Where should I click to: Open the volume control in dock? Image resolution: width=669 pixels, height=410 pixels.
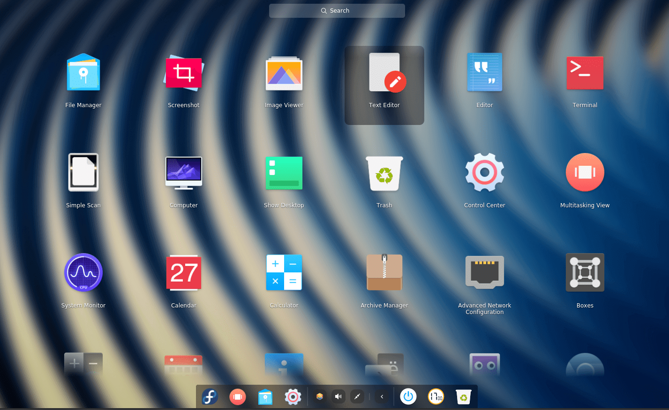click(338, 397)
